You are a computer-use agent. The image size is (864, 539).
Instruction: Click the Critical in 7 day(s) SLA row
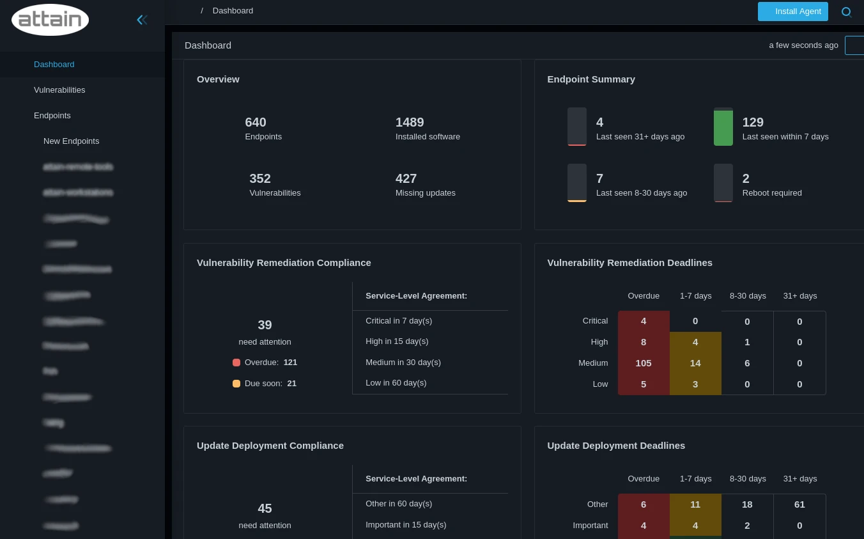click(x=430, y=321)
